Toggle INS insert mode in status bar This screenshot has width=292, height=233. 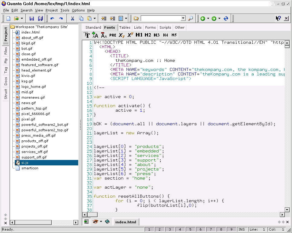pyautogui.click(x=242, y=229)
